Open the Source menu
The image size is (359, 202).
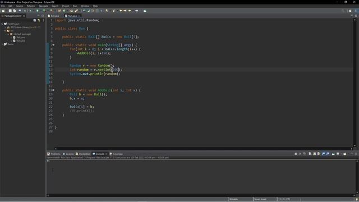coord(20,6)
